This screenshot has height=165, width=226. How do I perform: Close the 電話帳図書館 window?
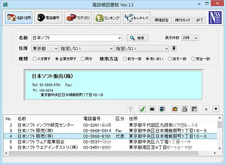click(217, 3)
